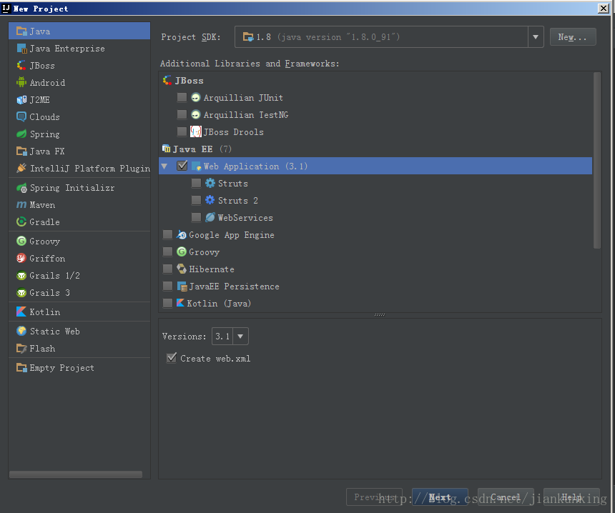Check the Struts checkbox
This screenshot has width=615, height=513.
click(196, 183)
